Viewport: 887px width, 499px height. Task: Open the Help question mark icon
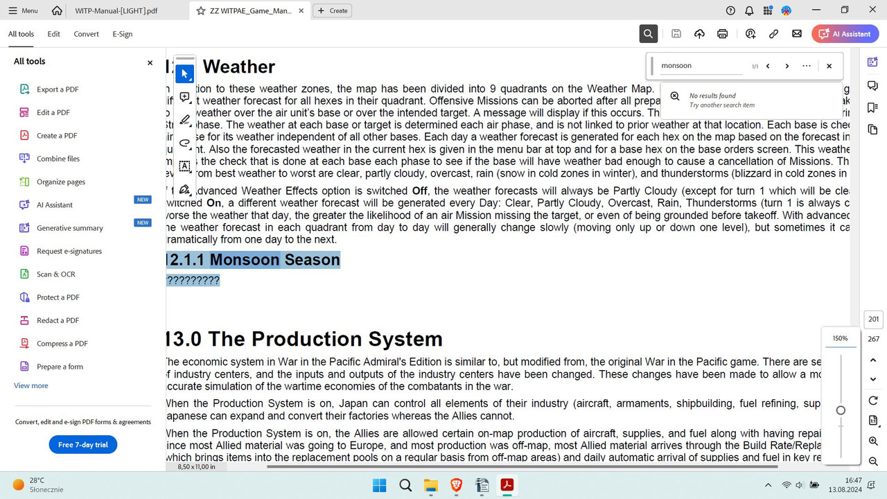coord(730,10)
